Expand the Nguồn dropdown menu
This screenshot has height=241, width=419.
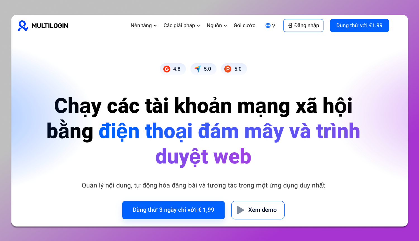[x=217, y=25]
